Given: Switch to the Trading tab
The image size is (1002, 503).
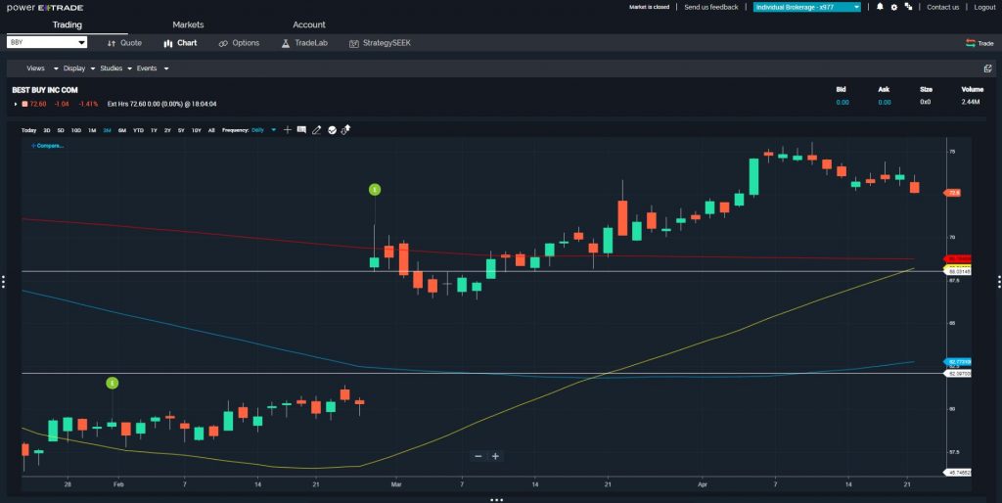Looking at the screenshot, I should coord(68,24).
